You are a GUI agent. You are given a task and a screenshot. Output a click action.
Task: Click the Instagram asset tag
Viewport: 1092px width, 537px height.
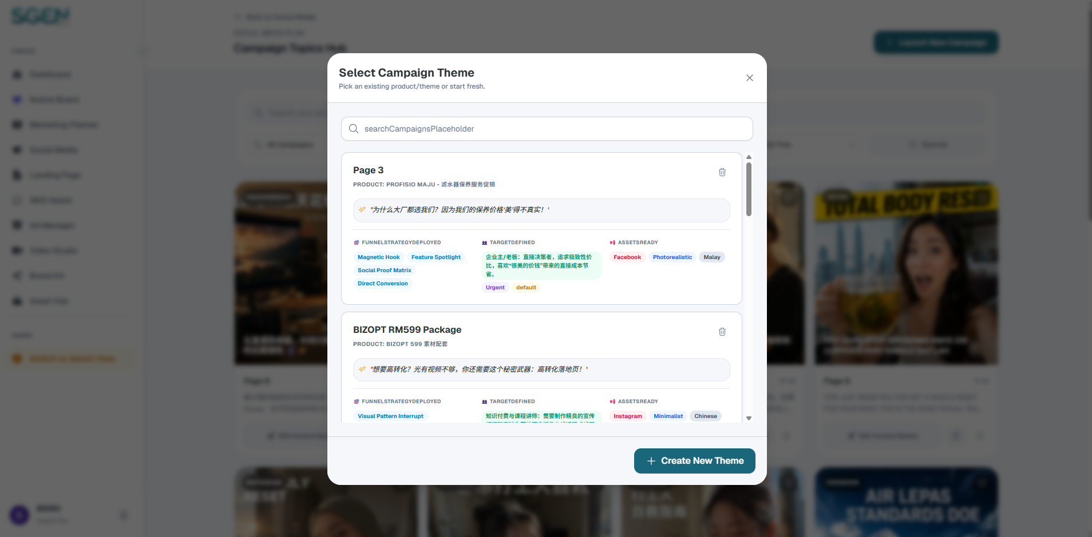coord(628,416)
